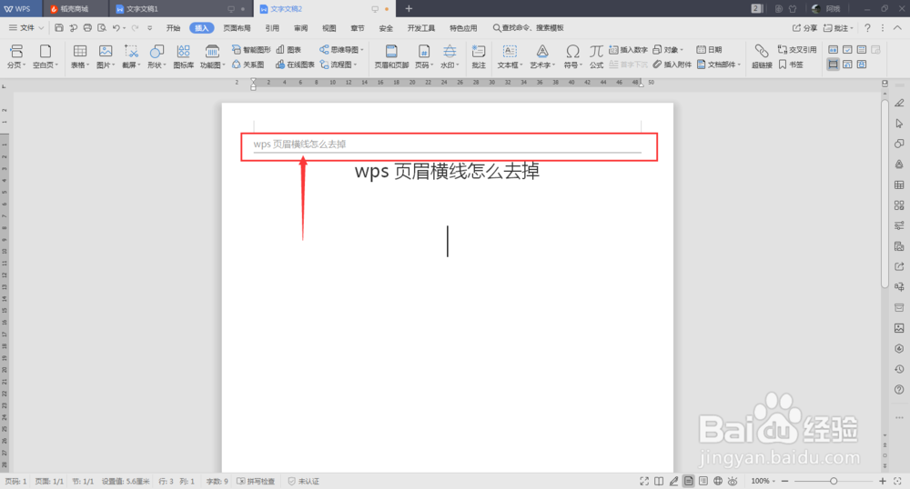Open the Shapes (形状) tool
This screenshot has height=489, width=910.
[x=157, y=56]
